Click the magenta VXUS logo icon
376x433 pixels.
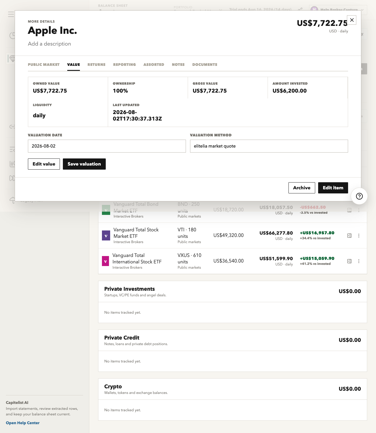tap(105, 261)
